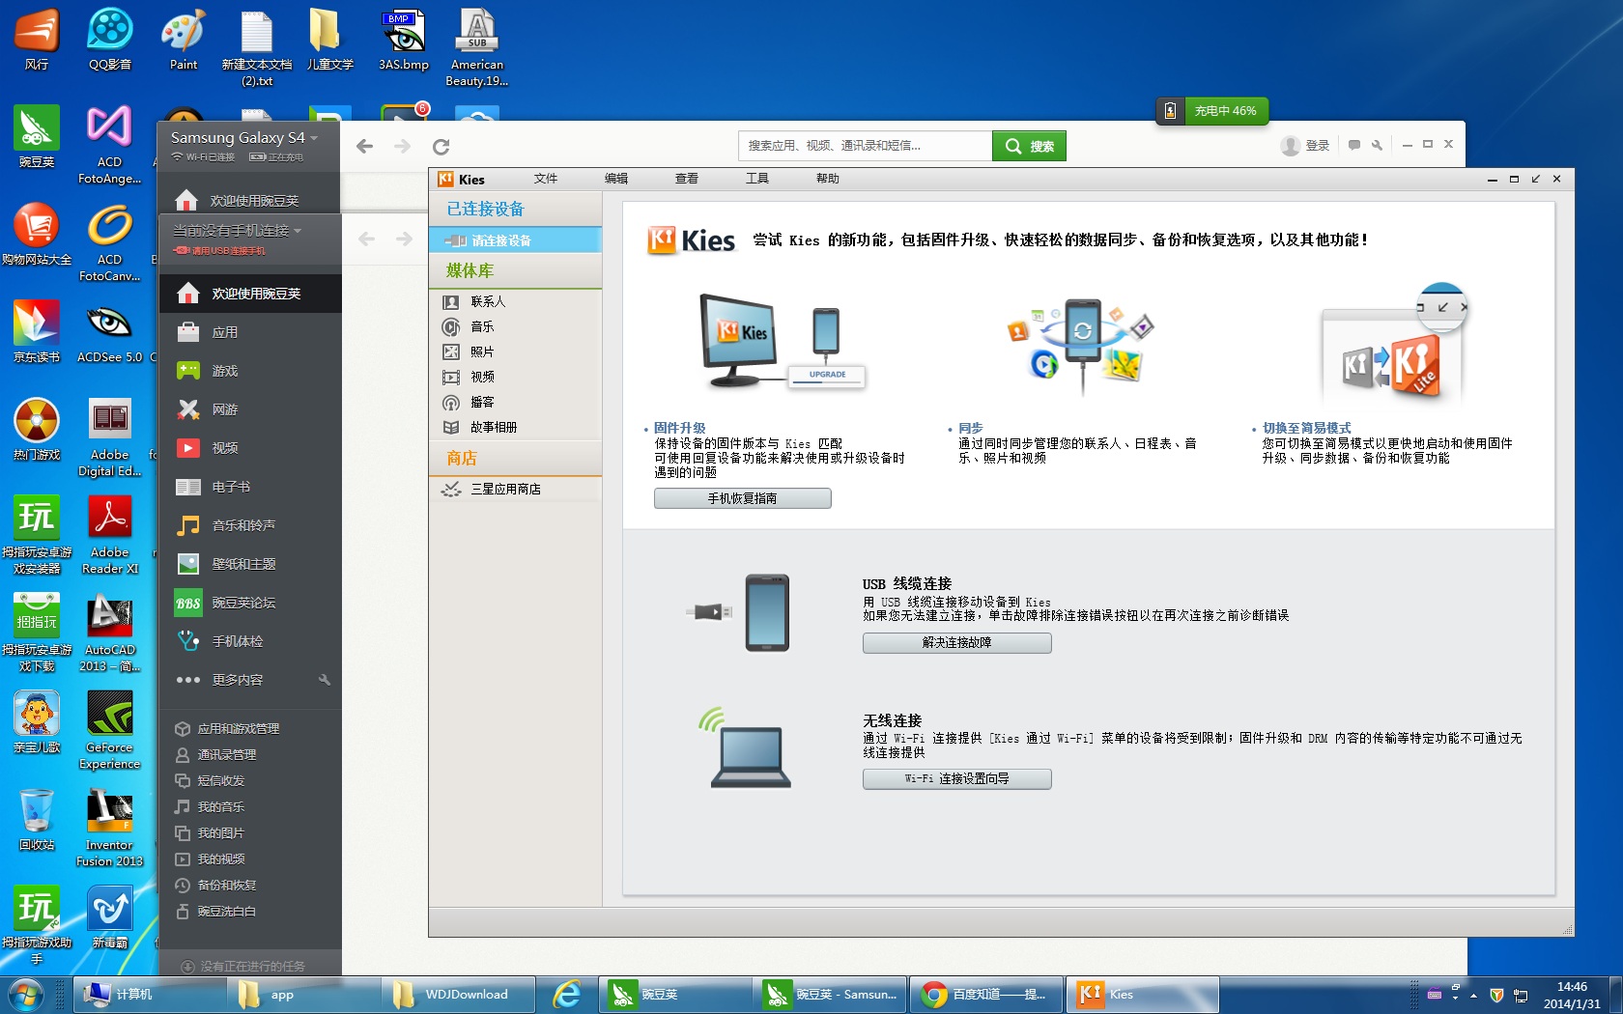Click the 手机恢复指南 button
The height and width of the screenshot is (1014, 1623).
[x=742, y=498]
